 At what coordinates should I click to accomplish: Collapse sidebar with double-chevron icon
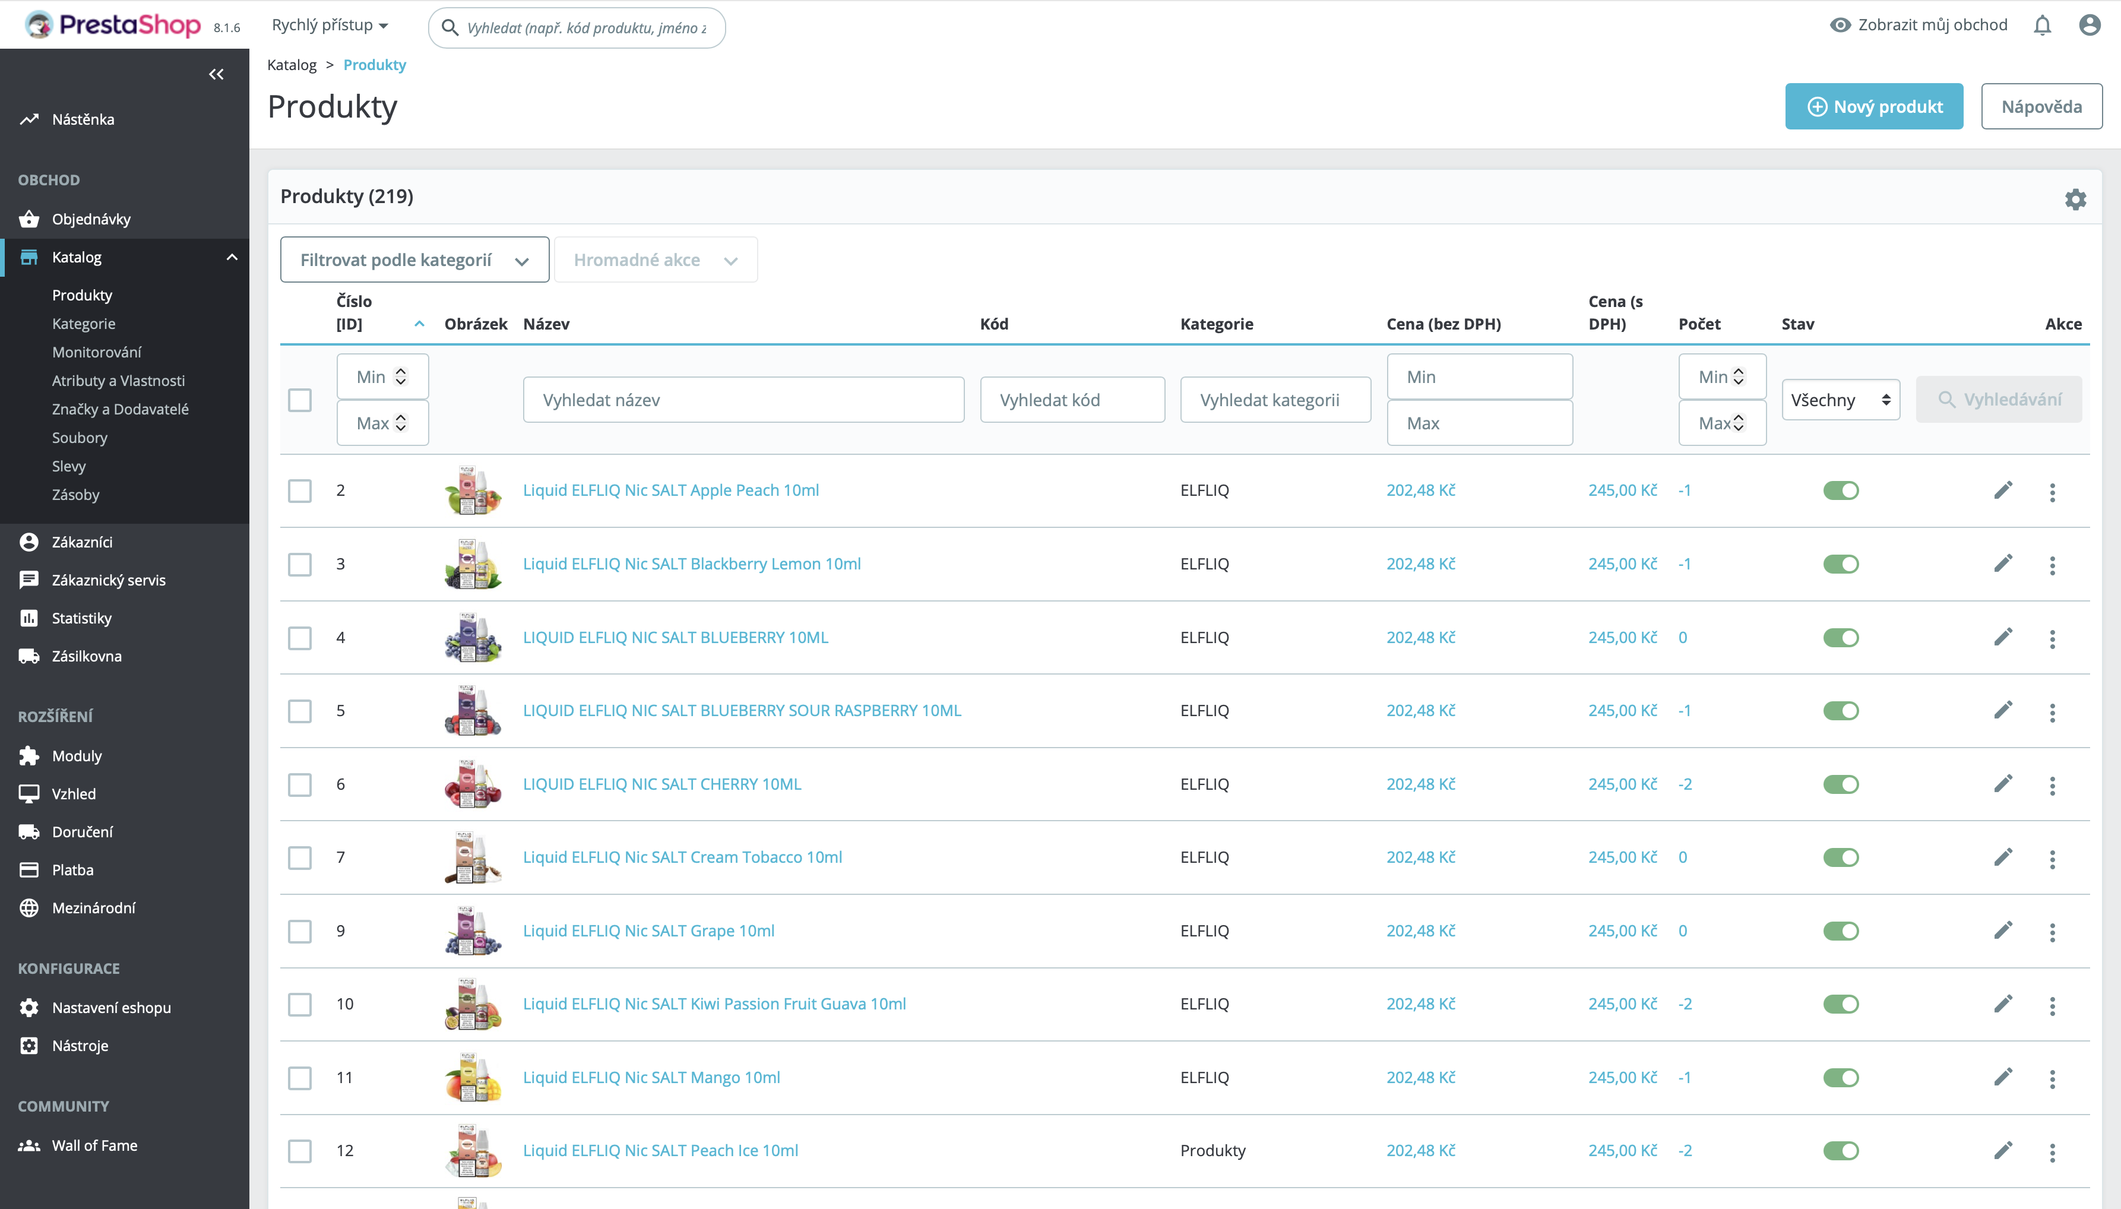[x=216, y=75]
